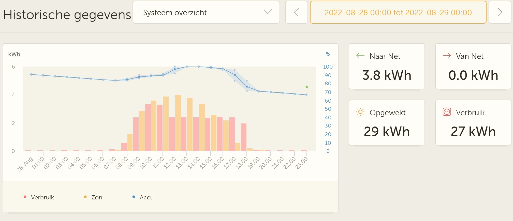Go to previous day with left chevron

pyautogui.click(x=296, y=12)
